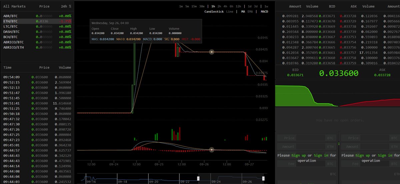
Task: Choose the 1d chart interval
Action: 250,6
